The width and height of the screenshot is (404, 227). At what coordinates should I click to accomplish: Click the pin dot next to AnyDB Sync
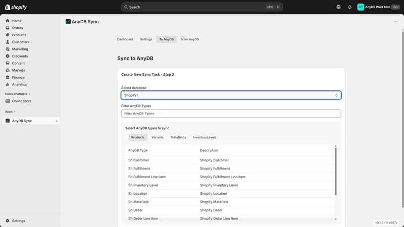coord(57,121)
